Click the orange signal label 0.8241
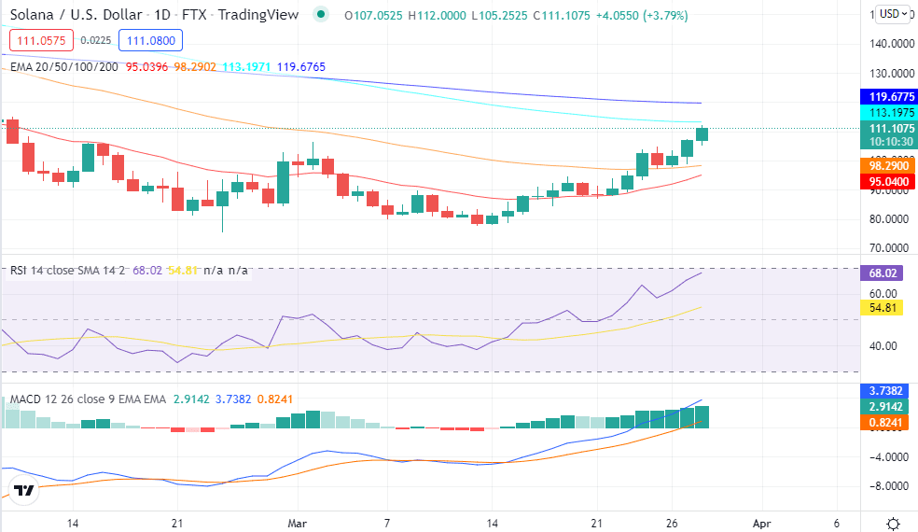 pos(885,423)
